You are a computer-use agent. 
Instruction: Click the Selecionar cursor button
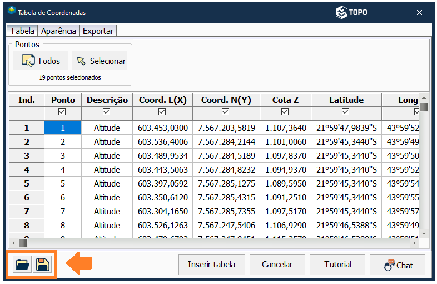click(100, 61)
